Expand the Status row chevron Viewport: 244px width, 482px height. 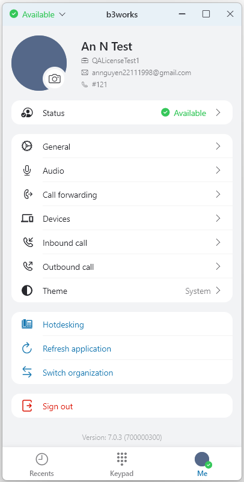(218, 113)
